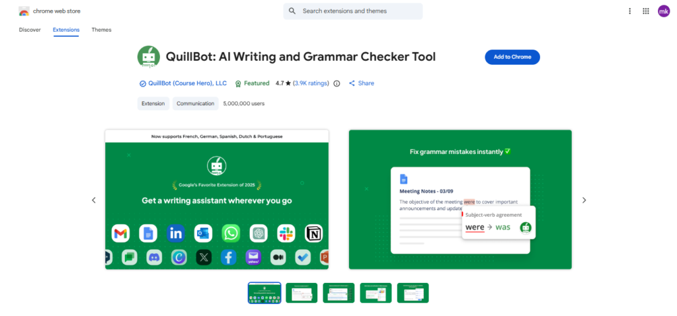Click the Notion icon in the slide
This screenshot has width=677, height=316.
coord(314,233)
